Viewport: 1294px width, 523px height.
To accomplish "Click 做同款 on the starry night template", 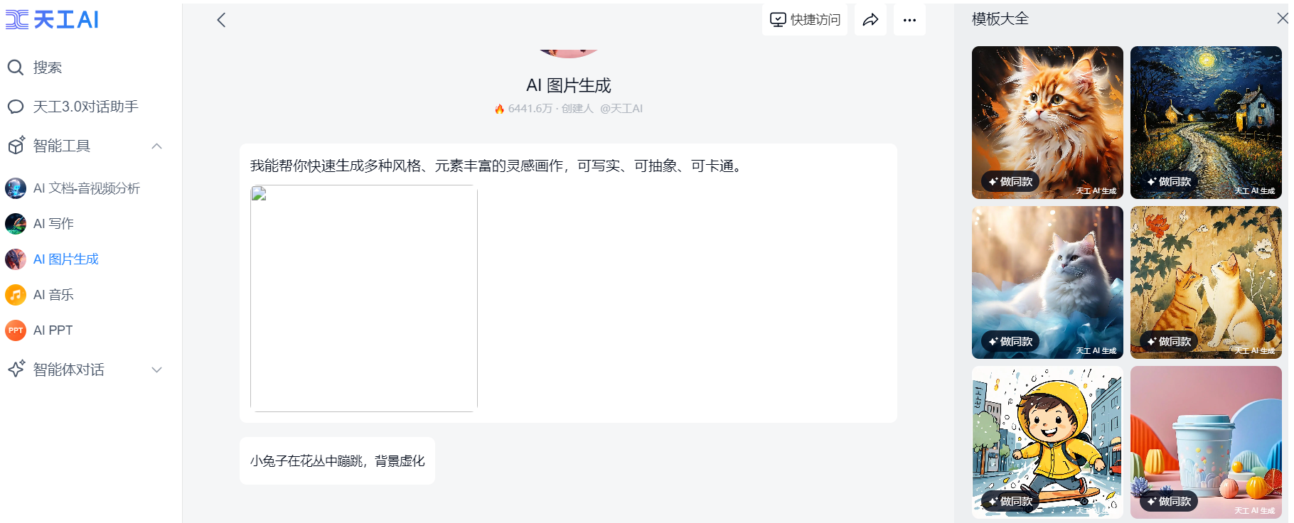I will coord(1170,181).
